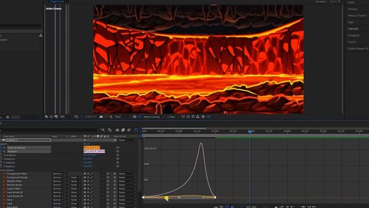Open the Active Camera view dropdown
The image size is (369, 208).
coord(153,117)
